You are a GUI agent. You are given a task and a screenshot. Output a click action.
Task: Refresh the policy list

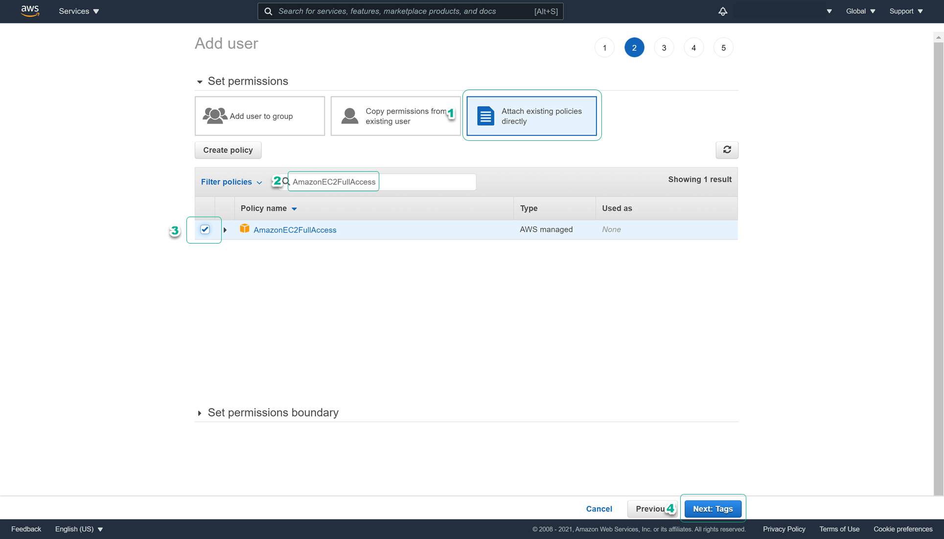[x=727, y=150]
